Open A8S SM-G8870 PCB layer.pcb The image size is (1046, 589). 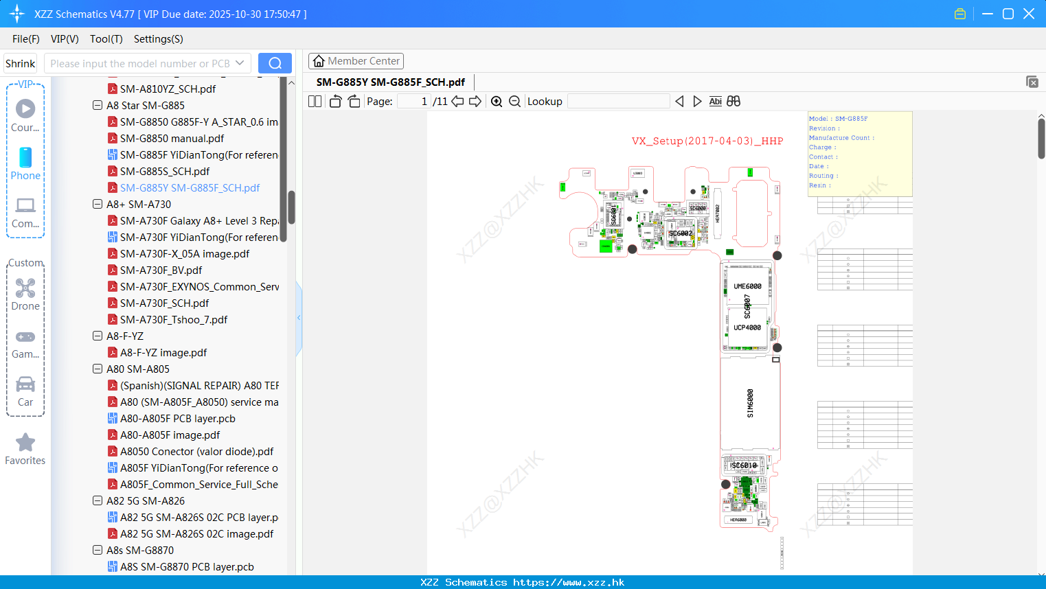(x=181, y=567)
